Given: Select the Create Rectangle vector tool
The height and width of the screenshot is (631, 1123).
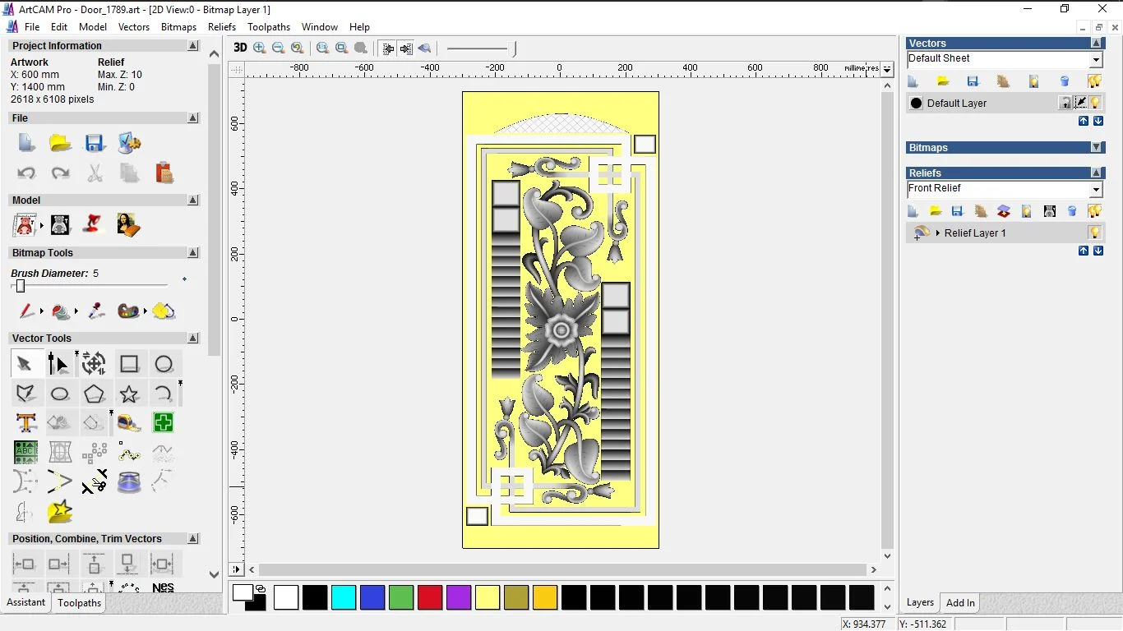Looking at the screenshot, I should point(129,364).
